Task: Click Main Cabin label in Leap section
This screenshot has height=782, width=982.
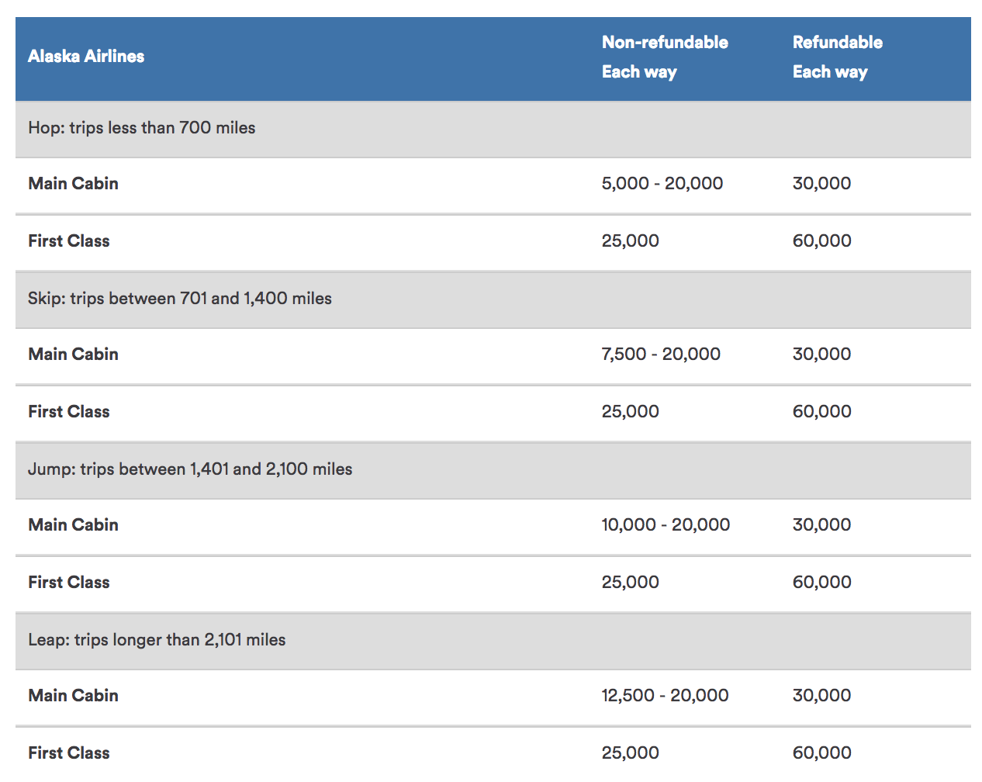Action: click(74, 696)
